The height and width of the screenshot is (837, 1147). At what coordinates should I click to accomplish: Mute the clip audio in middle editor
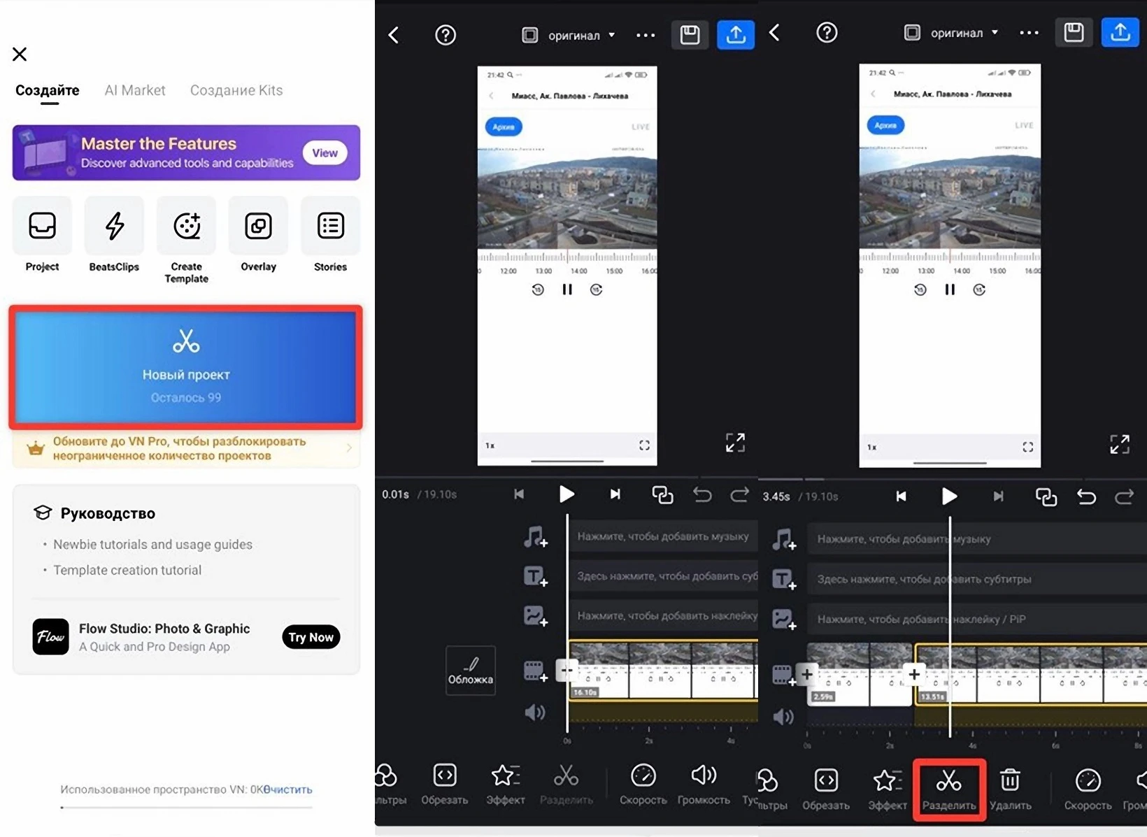point(534,713)
